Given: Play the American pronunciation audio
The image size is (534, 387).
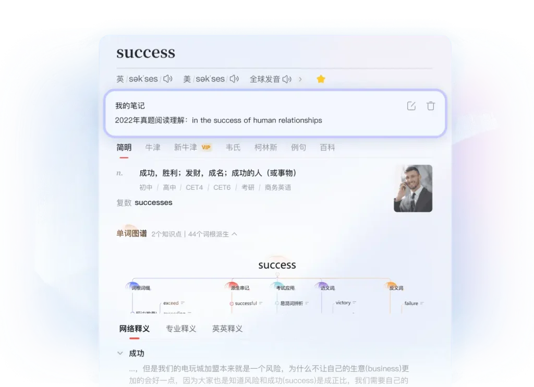Looking at the screenshot, I should tap(234, 79).
